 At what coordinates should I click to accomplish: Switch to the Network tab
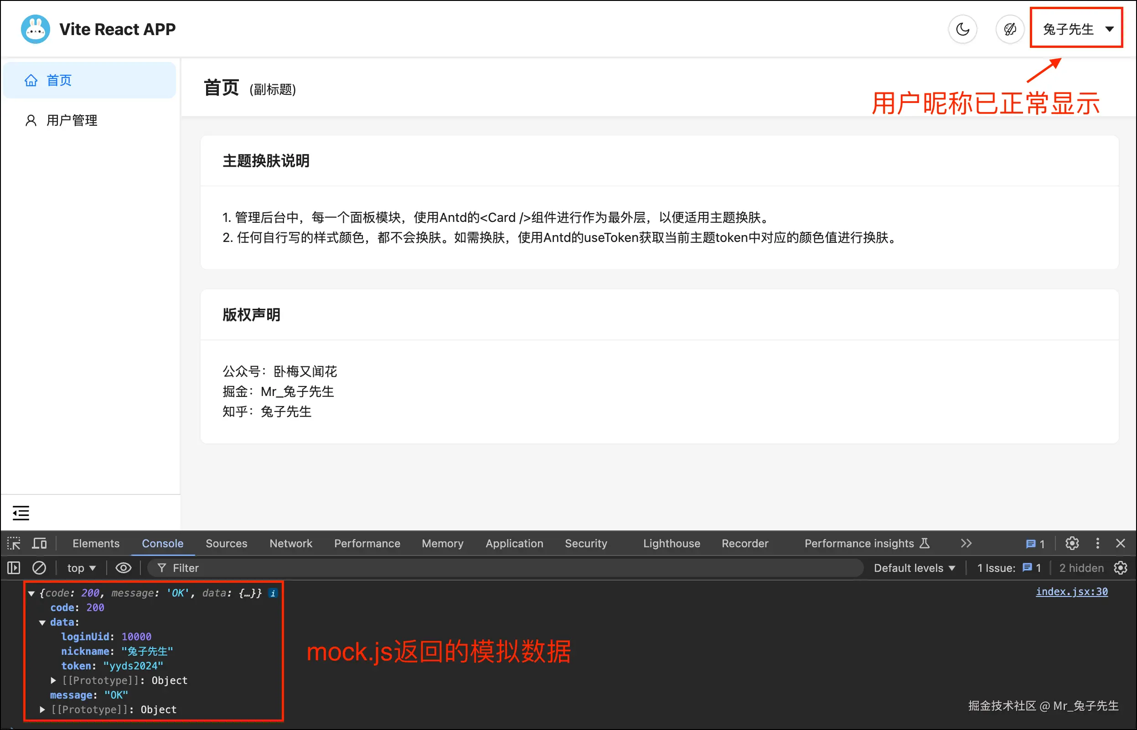coord(291,543)
